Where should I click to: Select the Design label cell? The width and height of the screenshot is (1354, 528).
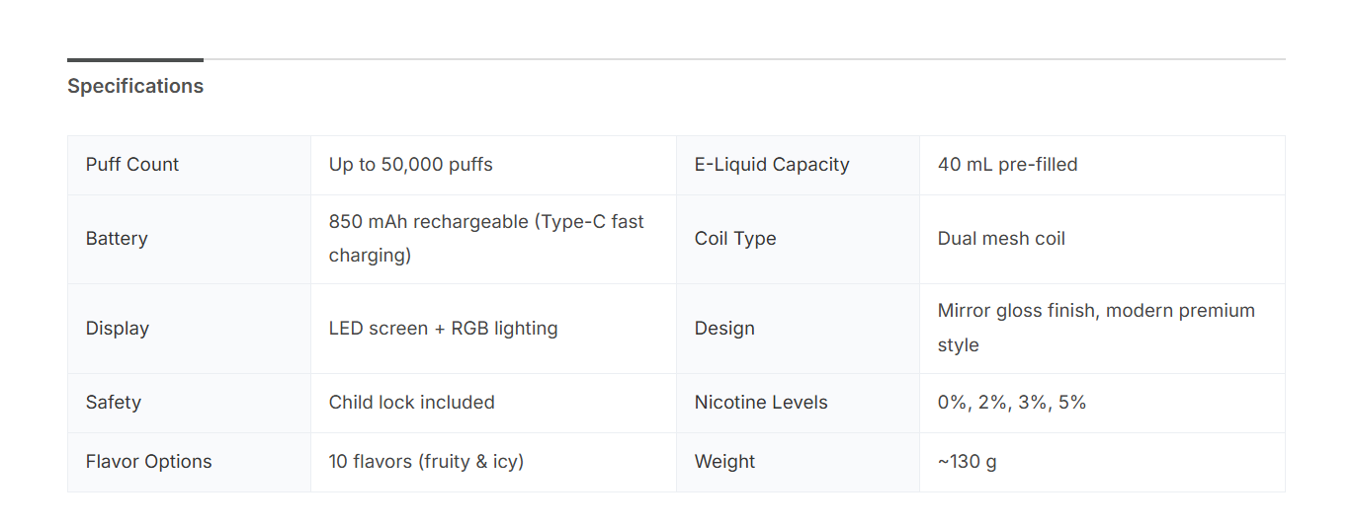pyautogui.click(x=724, y=329)
